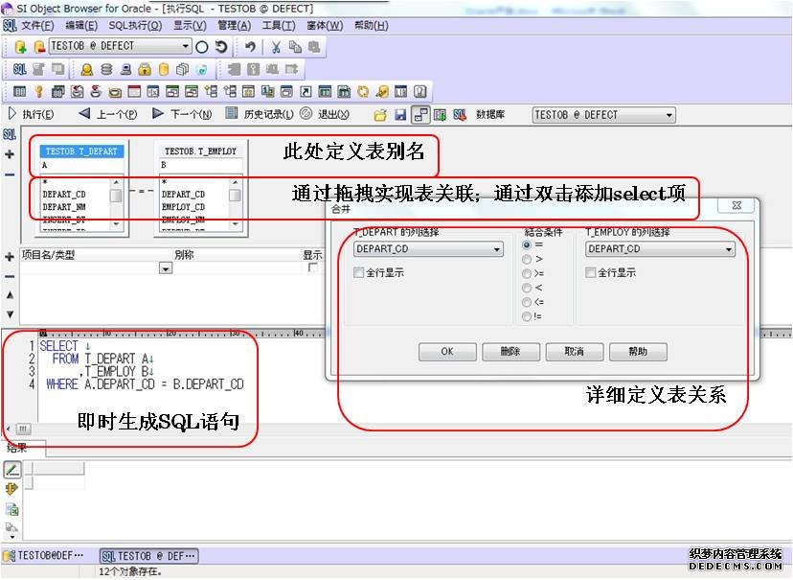Open the T_DEPART column selection dropdown

pos(496,249)
